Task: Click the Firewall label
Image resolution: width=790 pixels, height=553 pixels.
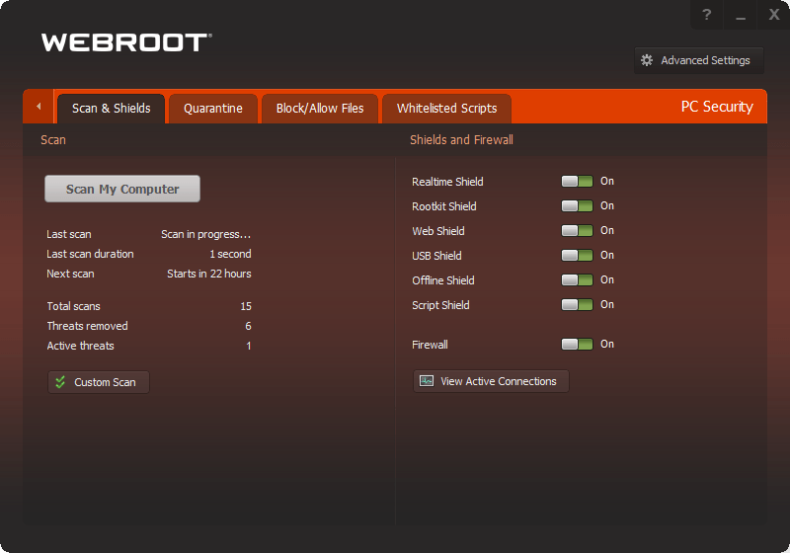Action: pyautogui.click(x=430, y=345)
